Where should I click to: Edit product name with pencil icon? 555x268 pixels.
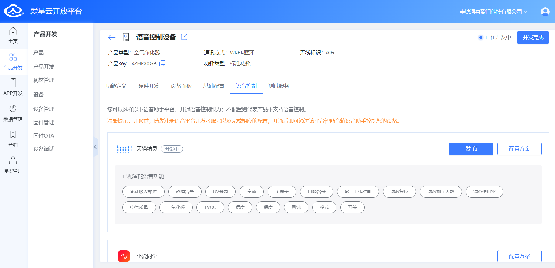coord(184,37)
